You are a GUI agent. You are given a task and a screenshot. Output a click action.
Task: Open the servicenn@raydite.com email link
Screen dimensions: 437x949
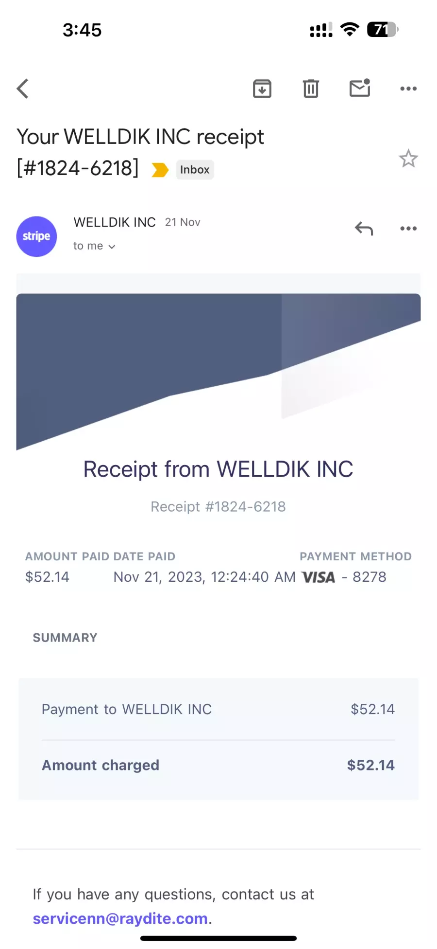tap(120, 918)
